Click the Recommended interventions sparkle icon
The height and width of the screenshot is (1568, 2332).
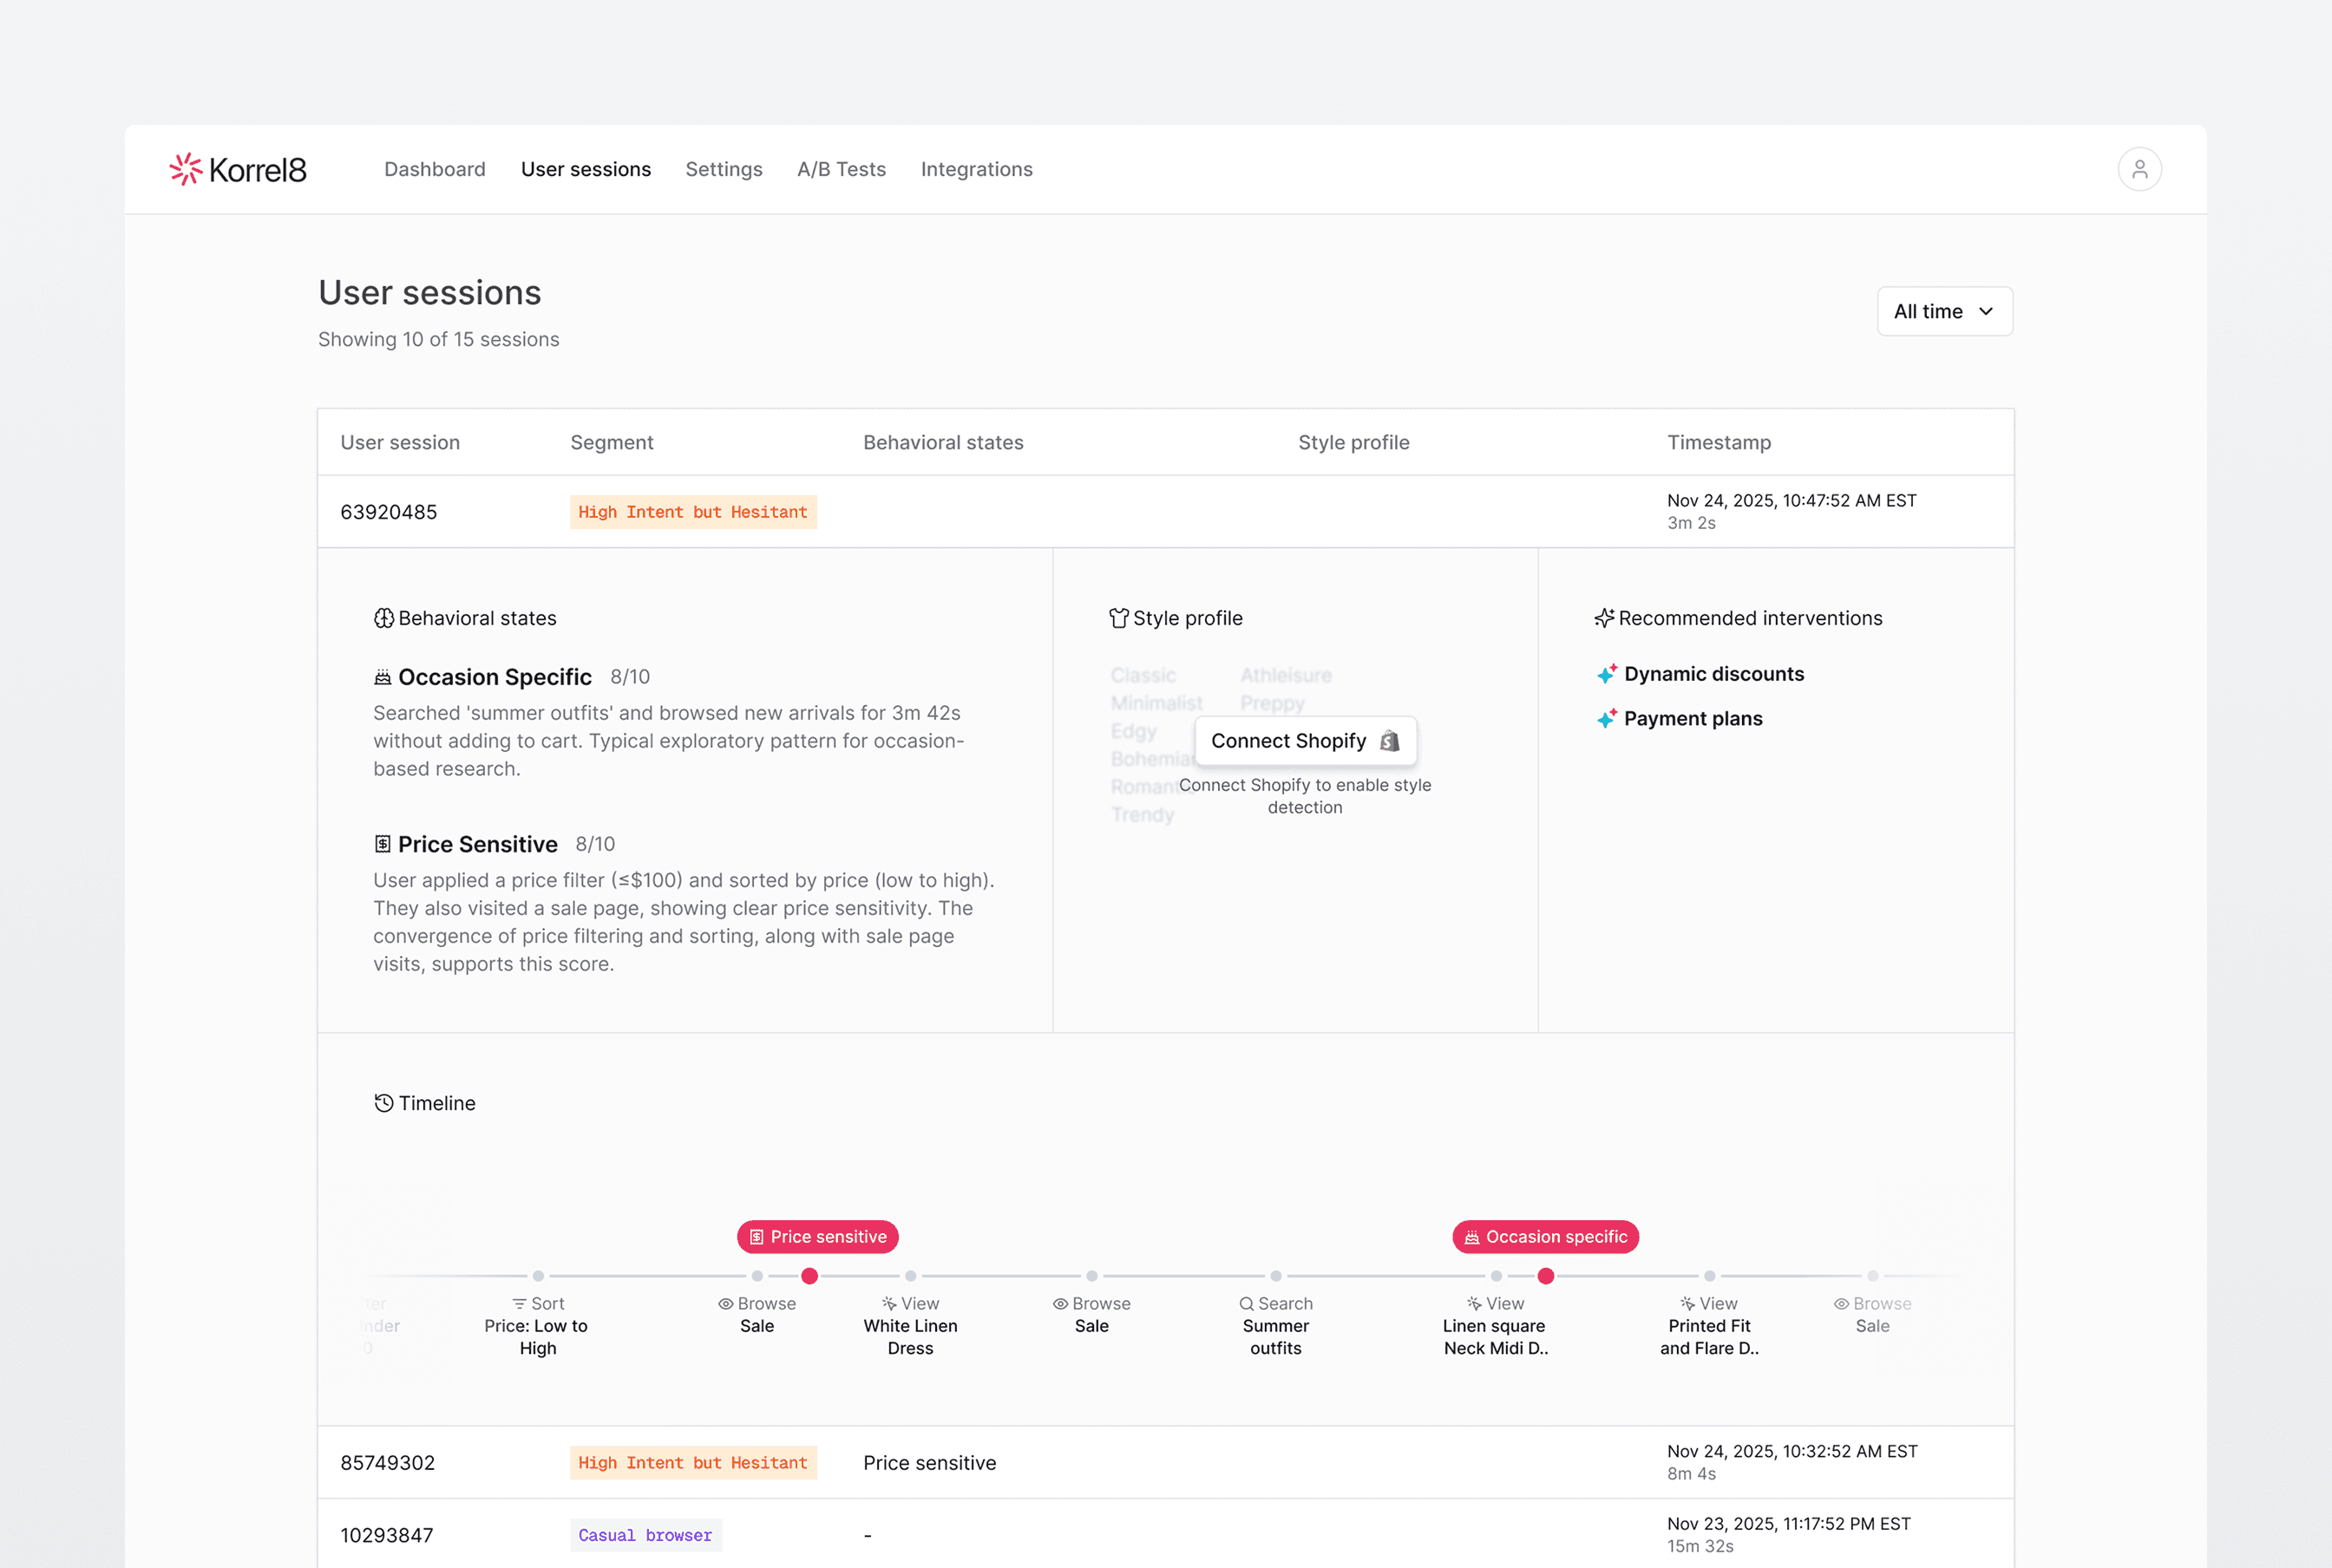[1604, 618]
